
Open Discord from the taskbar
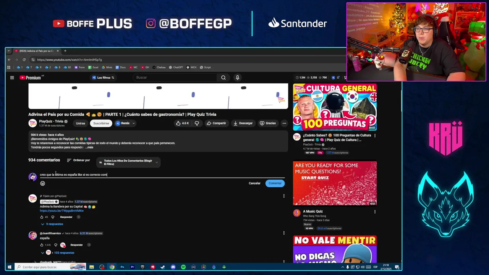click(x=173, y=267)
